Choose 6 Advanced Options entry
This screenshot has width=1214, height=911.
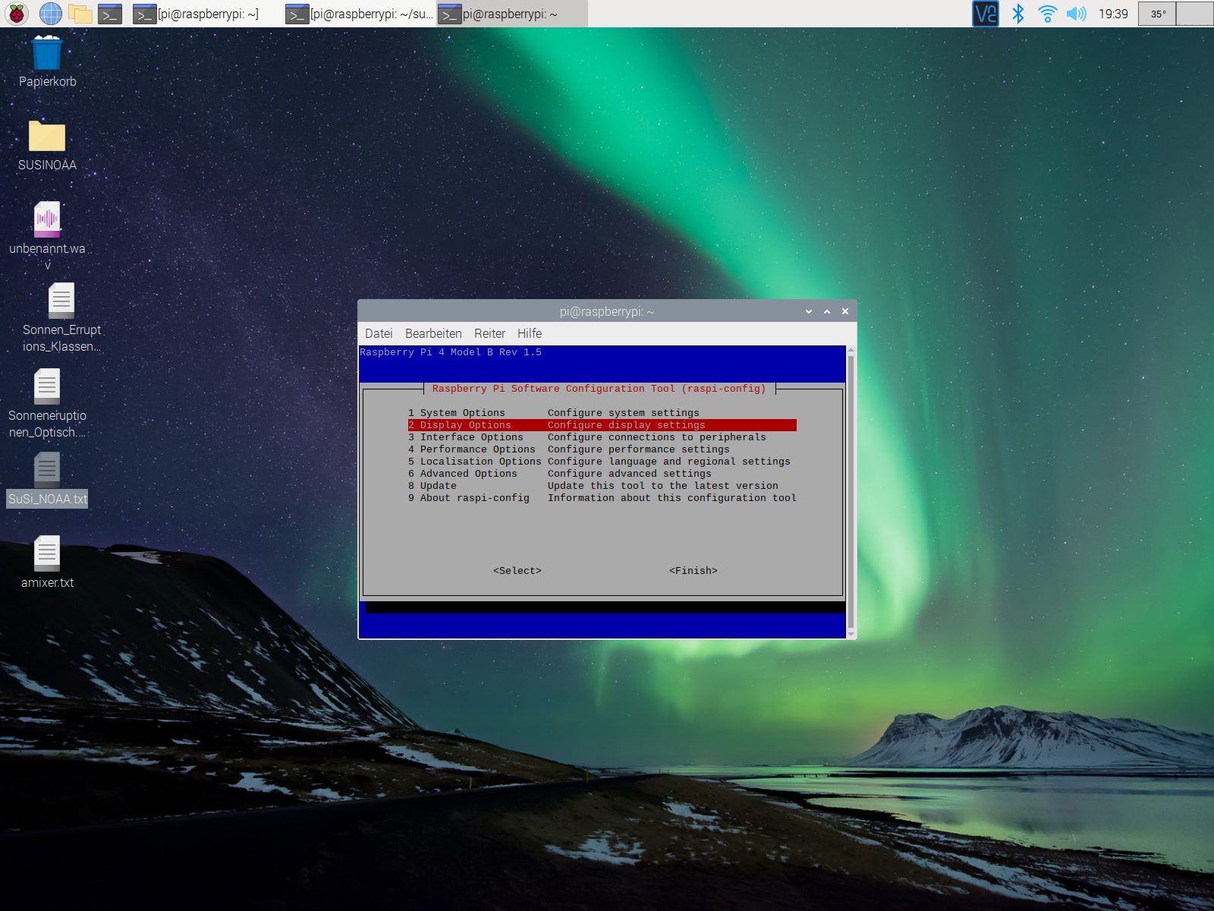602,474
